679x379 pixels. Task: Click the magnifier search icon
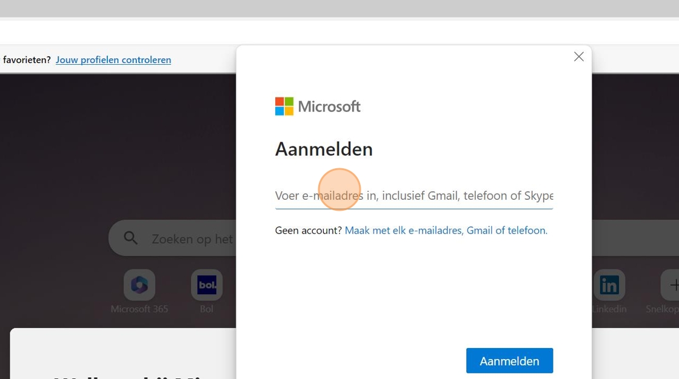pos(131,238)
